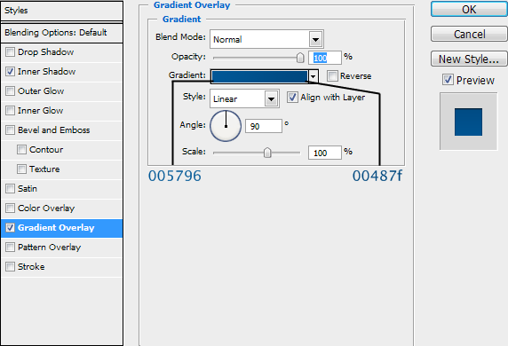This screenshot has width=508, height=346.
Task: Select the Styles list header
Action: (x=61, y=11)
